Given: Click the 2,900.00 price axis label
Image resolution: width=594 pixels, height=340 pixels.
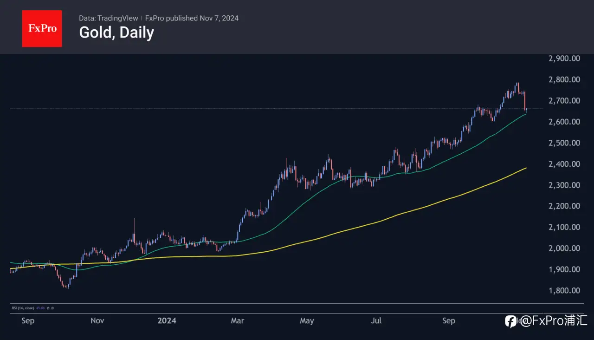Looking at the screenshot, I should click(x=564, y=59).
